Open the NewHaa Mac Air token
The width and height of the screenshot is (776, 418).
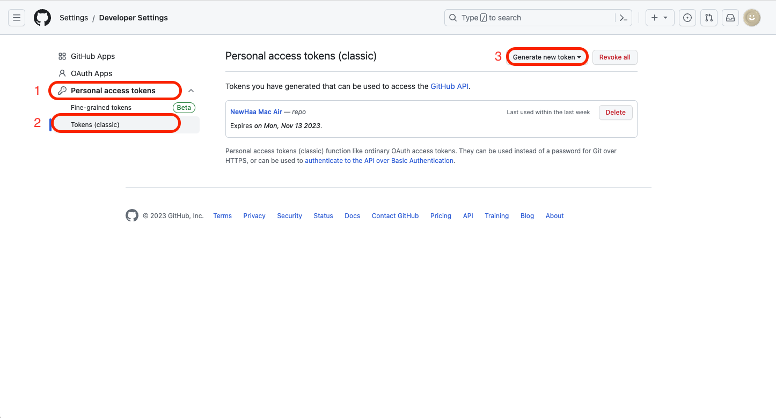click(256, 112)
